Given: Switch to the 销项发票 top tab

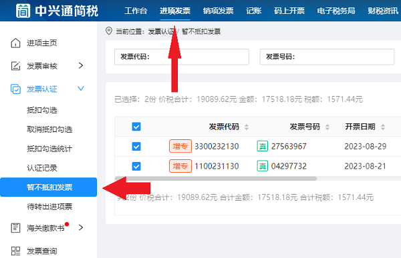Looking at the screenshot, I should click(218, 11).
